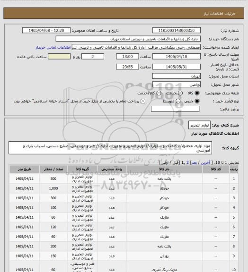Choose the جزیی purchase type radio
Screen dimensions: 248x272
[197, 101]
